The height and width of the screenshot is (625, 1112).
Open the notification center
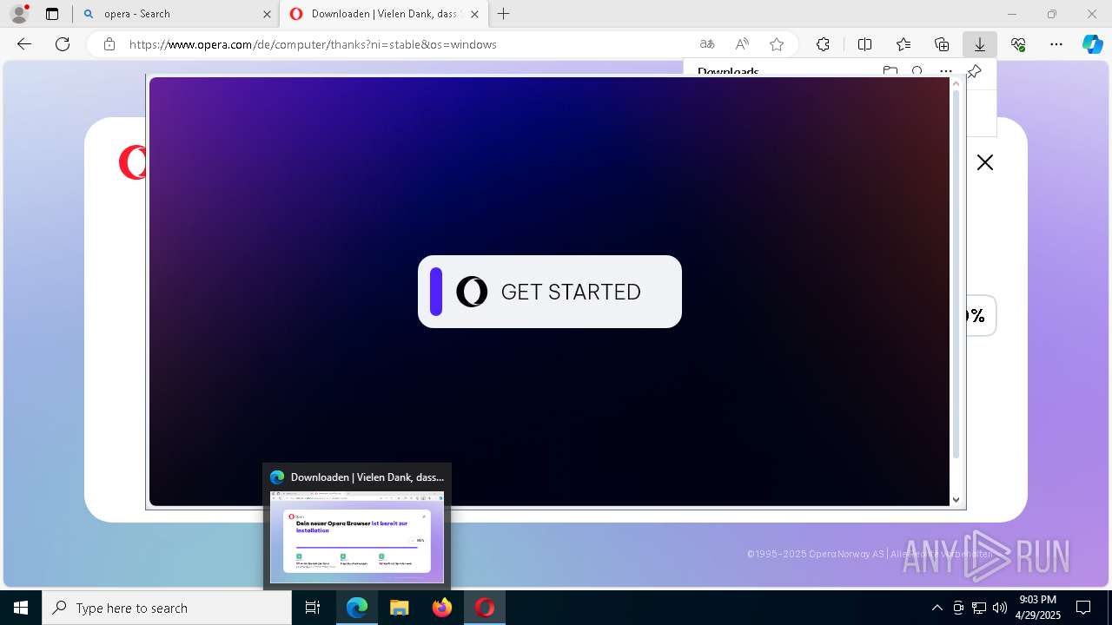[1083, 608]
